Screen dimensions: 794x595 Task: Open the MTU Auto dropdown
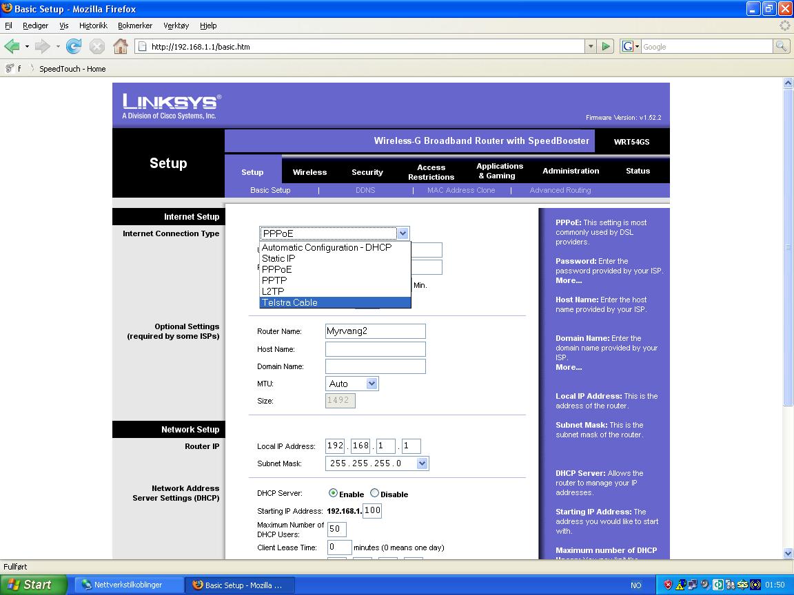[x=352, y=384]
